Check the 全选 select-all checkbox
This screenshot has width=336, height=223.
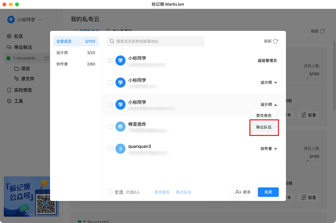[110, 192]
